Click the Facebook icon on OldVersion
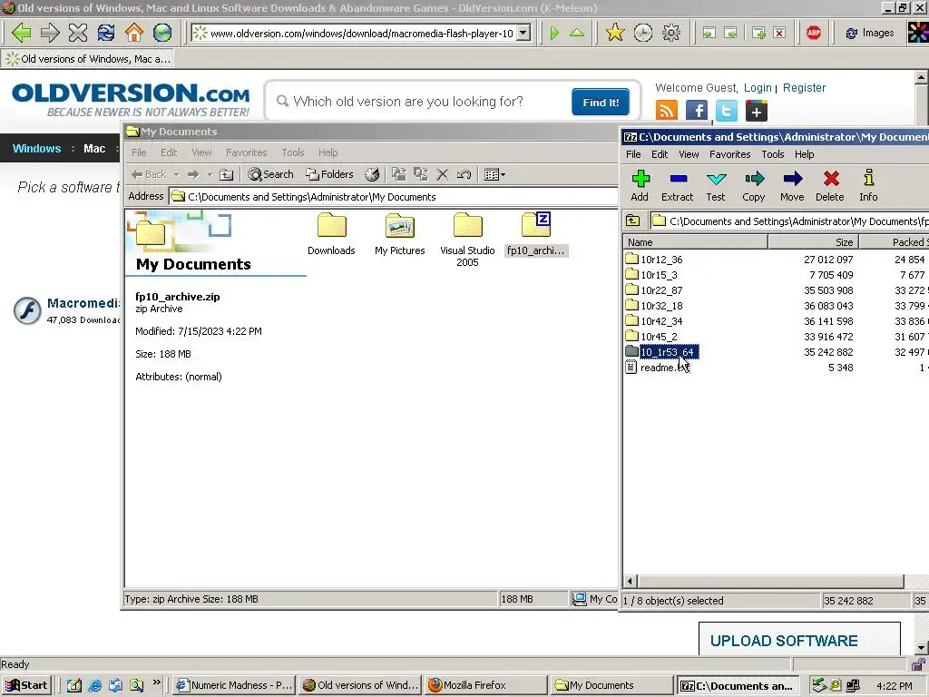The width and height of the screenshot is (929, 697). 696,111
